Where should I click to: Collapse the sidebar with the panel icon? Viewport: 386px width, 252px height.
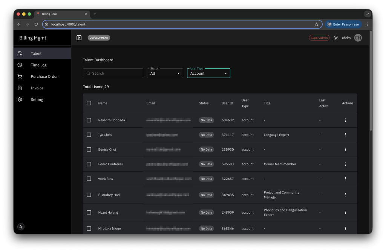coord(79,38)
